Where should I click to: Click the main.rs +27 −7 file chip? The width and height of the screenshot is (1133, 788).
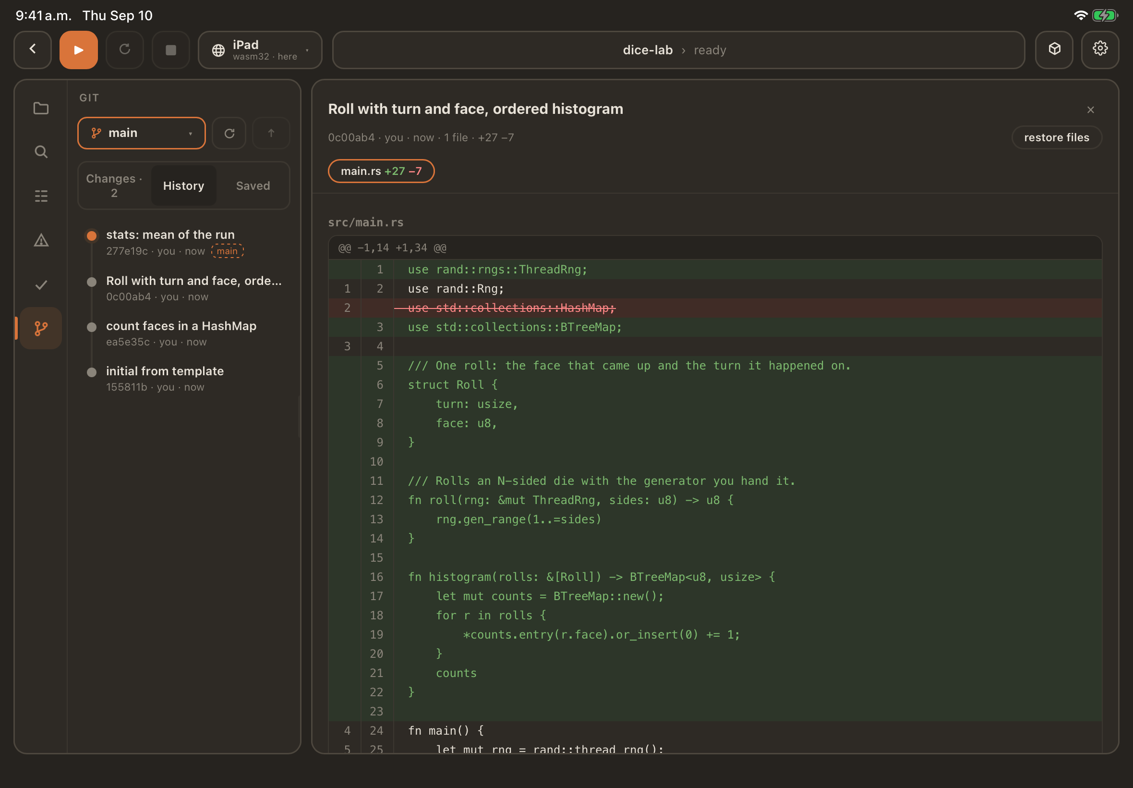point(381,172)
